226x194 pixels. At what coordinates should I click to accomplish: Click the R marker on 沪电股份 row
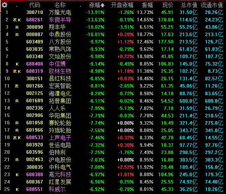coord(17,160)
